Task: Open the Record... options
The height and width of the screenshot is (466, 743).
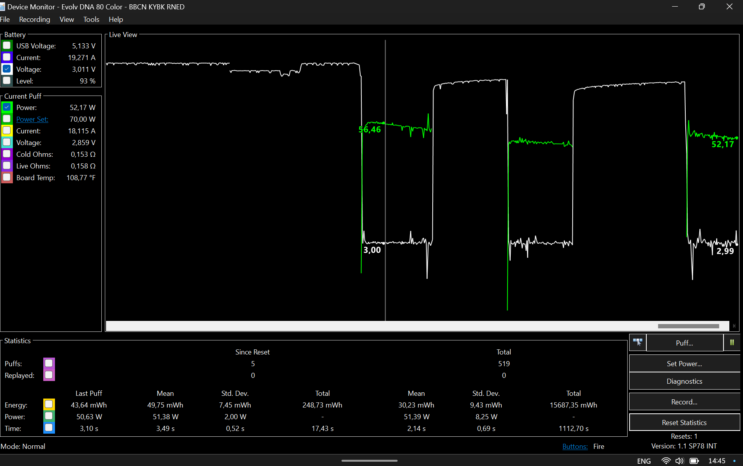Action: coord(684,402)
